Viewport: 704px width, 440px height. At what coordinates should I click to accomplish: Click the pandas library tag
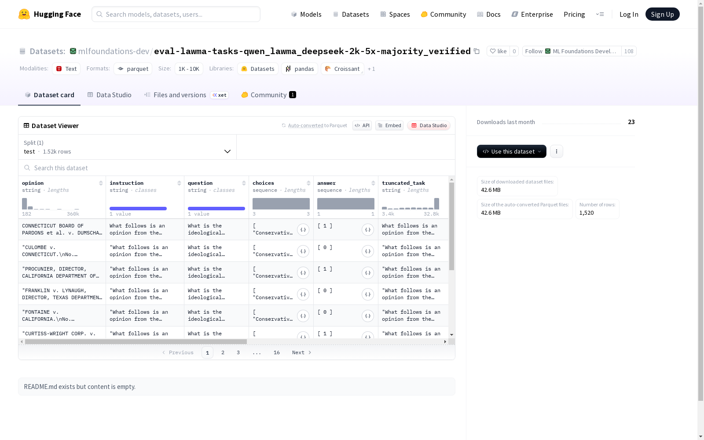pos(300,69)
